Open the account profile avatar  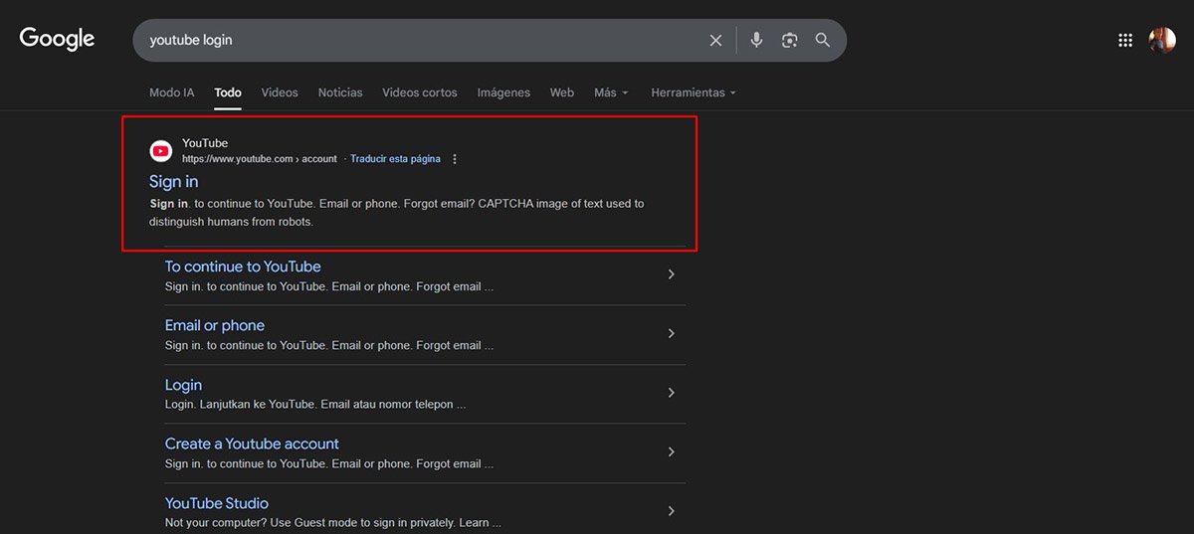coord(1162,41)
